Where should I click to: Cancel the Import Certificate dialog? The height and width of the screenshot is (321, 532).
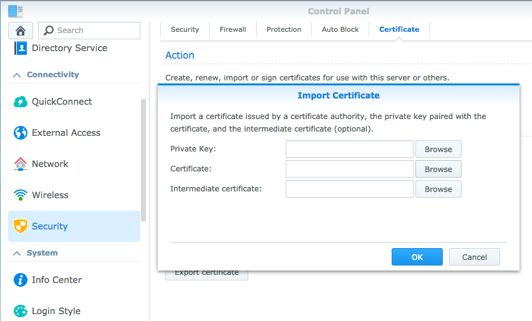click(x=474, y=257)
